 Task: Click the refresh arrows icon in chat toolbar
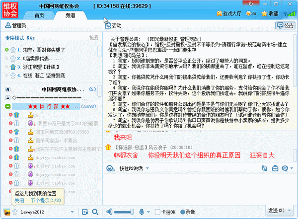tap(264, 168)
